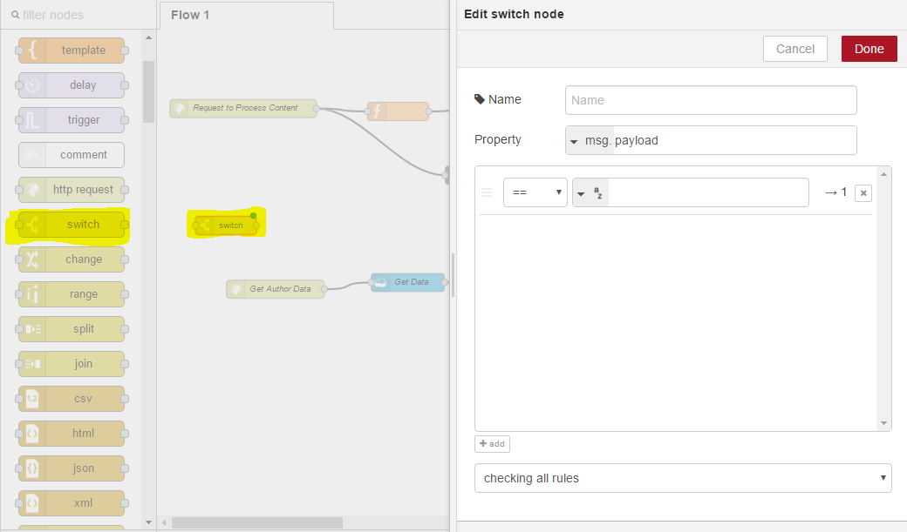
Task: Remove rule 1 with the x button
Action: [x=863, y=193]
